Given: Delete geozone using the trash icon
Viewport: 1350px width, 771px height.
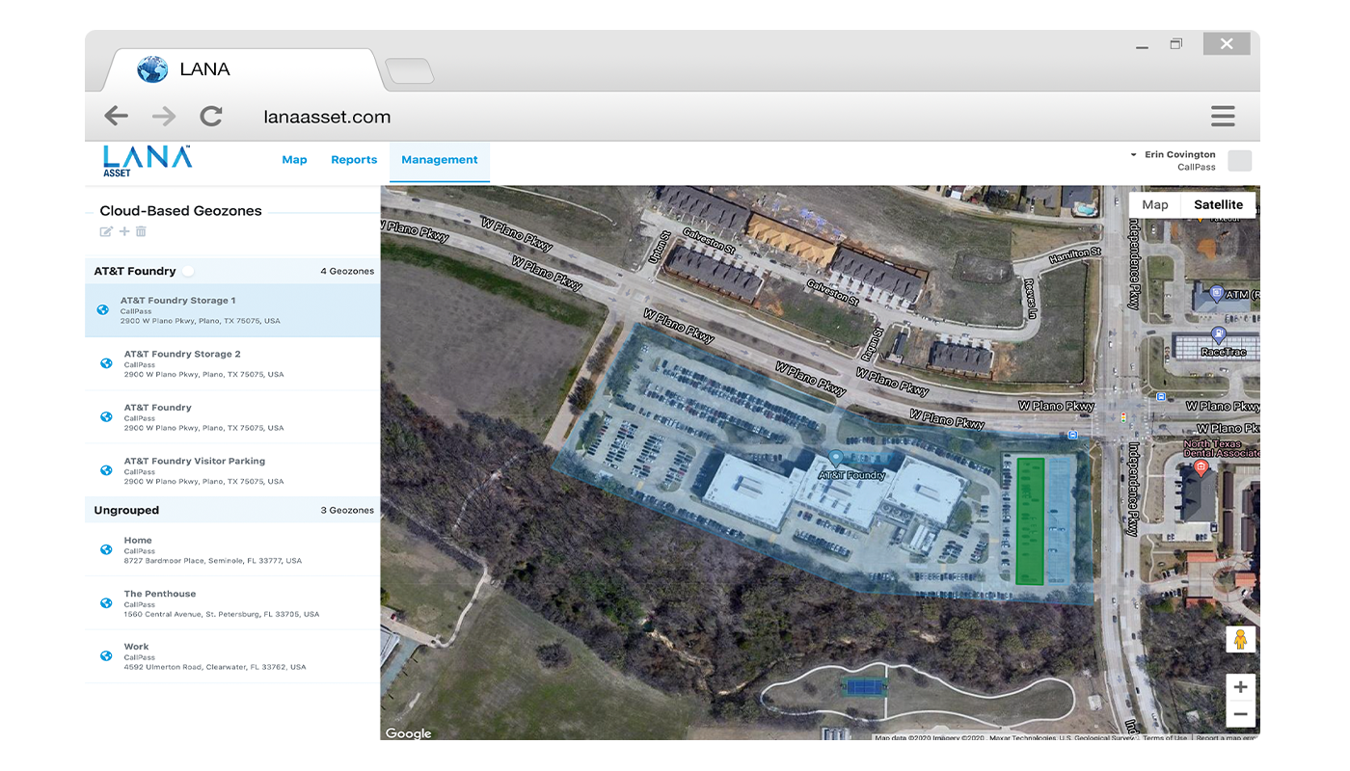Looking at the screenshot, I should (141, 231).
